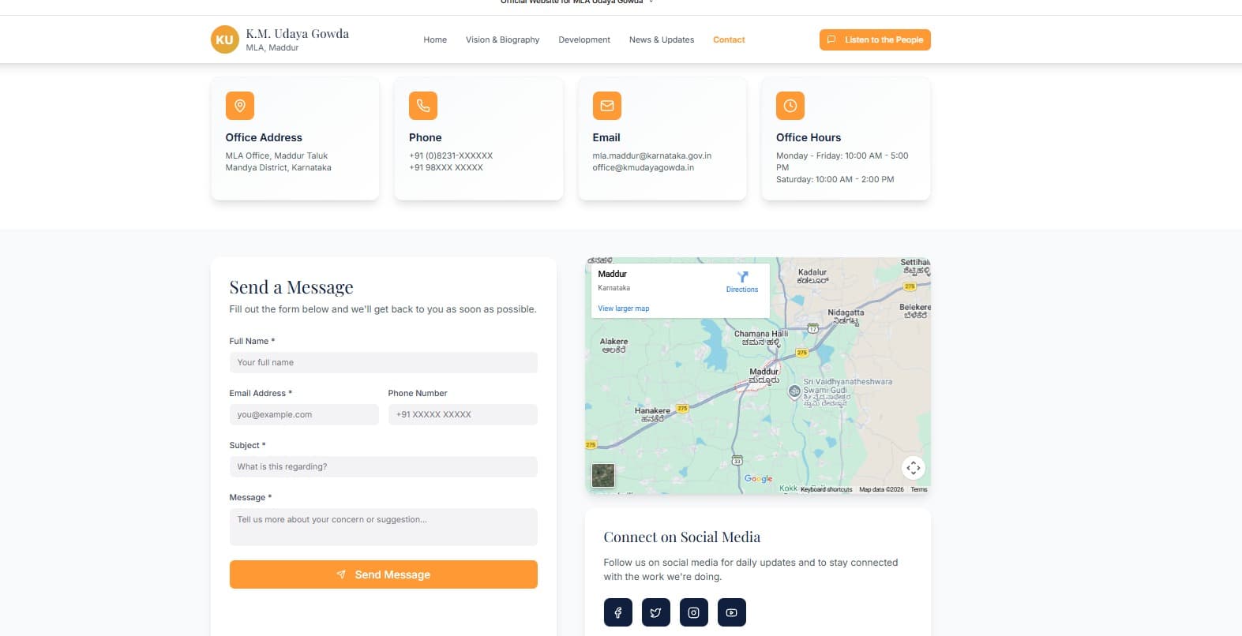This screenshot has height=636, width=1242.
Task: Click the Phone card handset icon
Action: pos(423,106)
